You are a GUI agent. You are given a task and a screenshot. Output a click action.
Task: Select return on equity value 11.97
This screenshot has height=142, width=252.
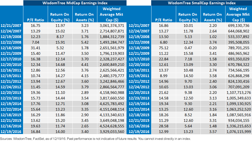click(60, 26)
